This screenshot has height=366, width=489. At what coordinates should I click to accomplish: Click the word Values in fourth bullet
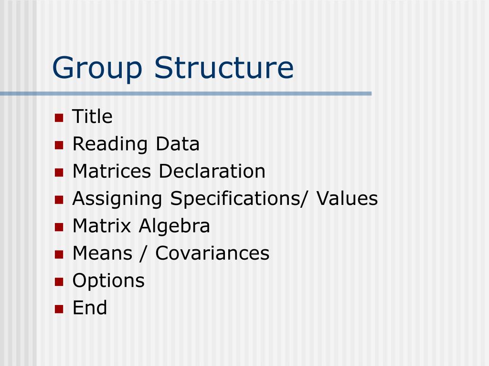point(347,198)
